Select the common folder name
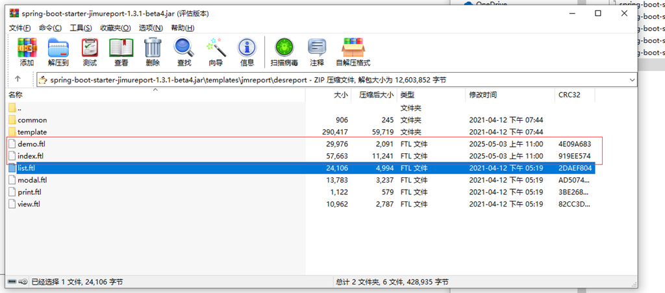Viewport: 665px width, 293px height. 32,120
